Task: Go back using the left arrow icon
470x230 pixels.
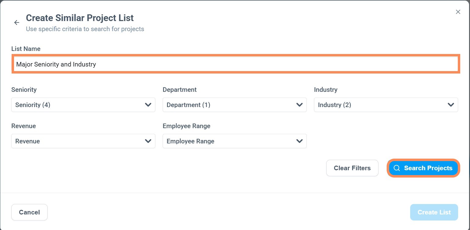Action: [x=17, y=23]
